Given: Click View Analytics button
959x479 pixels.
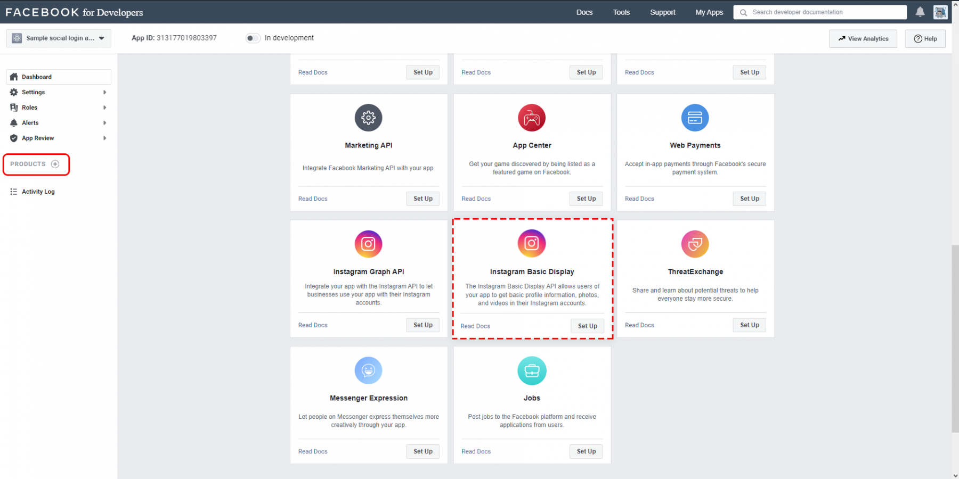Looking at the screenshot, I should [863, 39].
